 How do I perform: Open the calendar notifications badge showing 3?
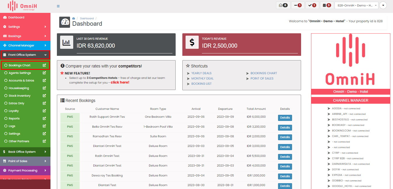coord(327,5)
